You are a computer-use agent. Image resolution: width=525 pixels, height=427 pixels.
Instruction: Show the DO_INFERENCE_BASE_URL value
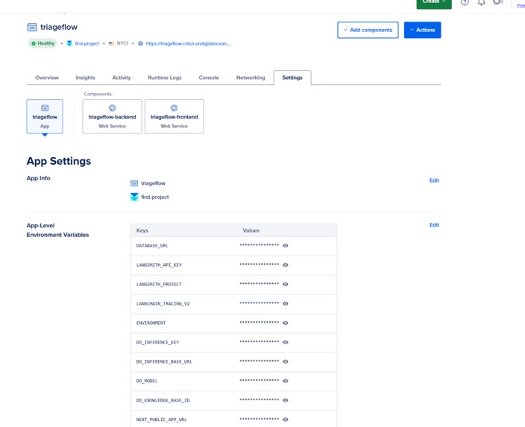click(286, 361)
